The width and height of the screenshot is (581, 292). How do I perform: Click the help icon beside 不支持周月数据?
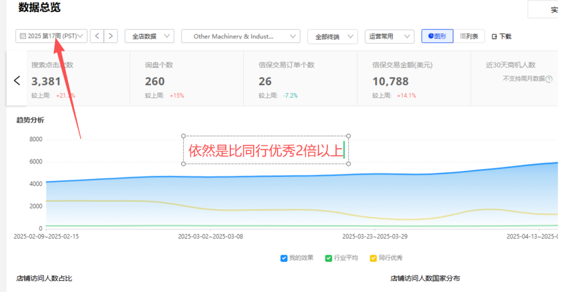pos(549,79)
